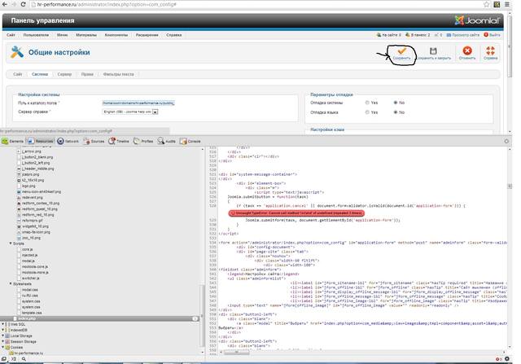The height and width of the screenshot is (364, 521).
Task: Select Yes for Отладка языка
Action: [x=367, y=112]
